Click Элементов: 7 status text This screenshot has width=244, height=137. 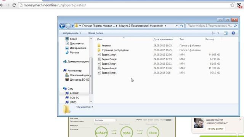tap(84, 107)
